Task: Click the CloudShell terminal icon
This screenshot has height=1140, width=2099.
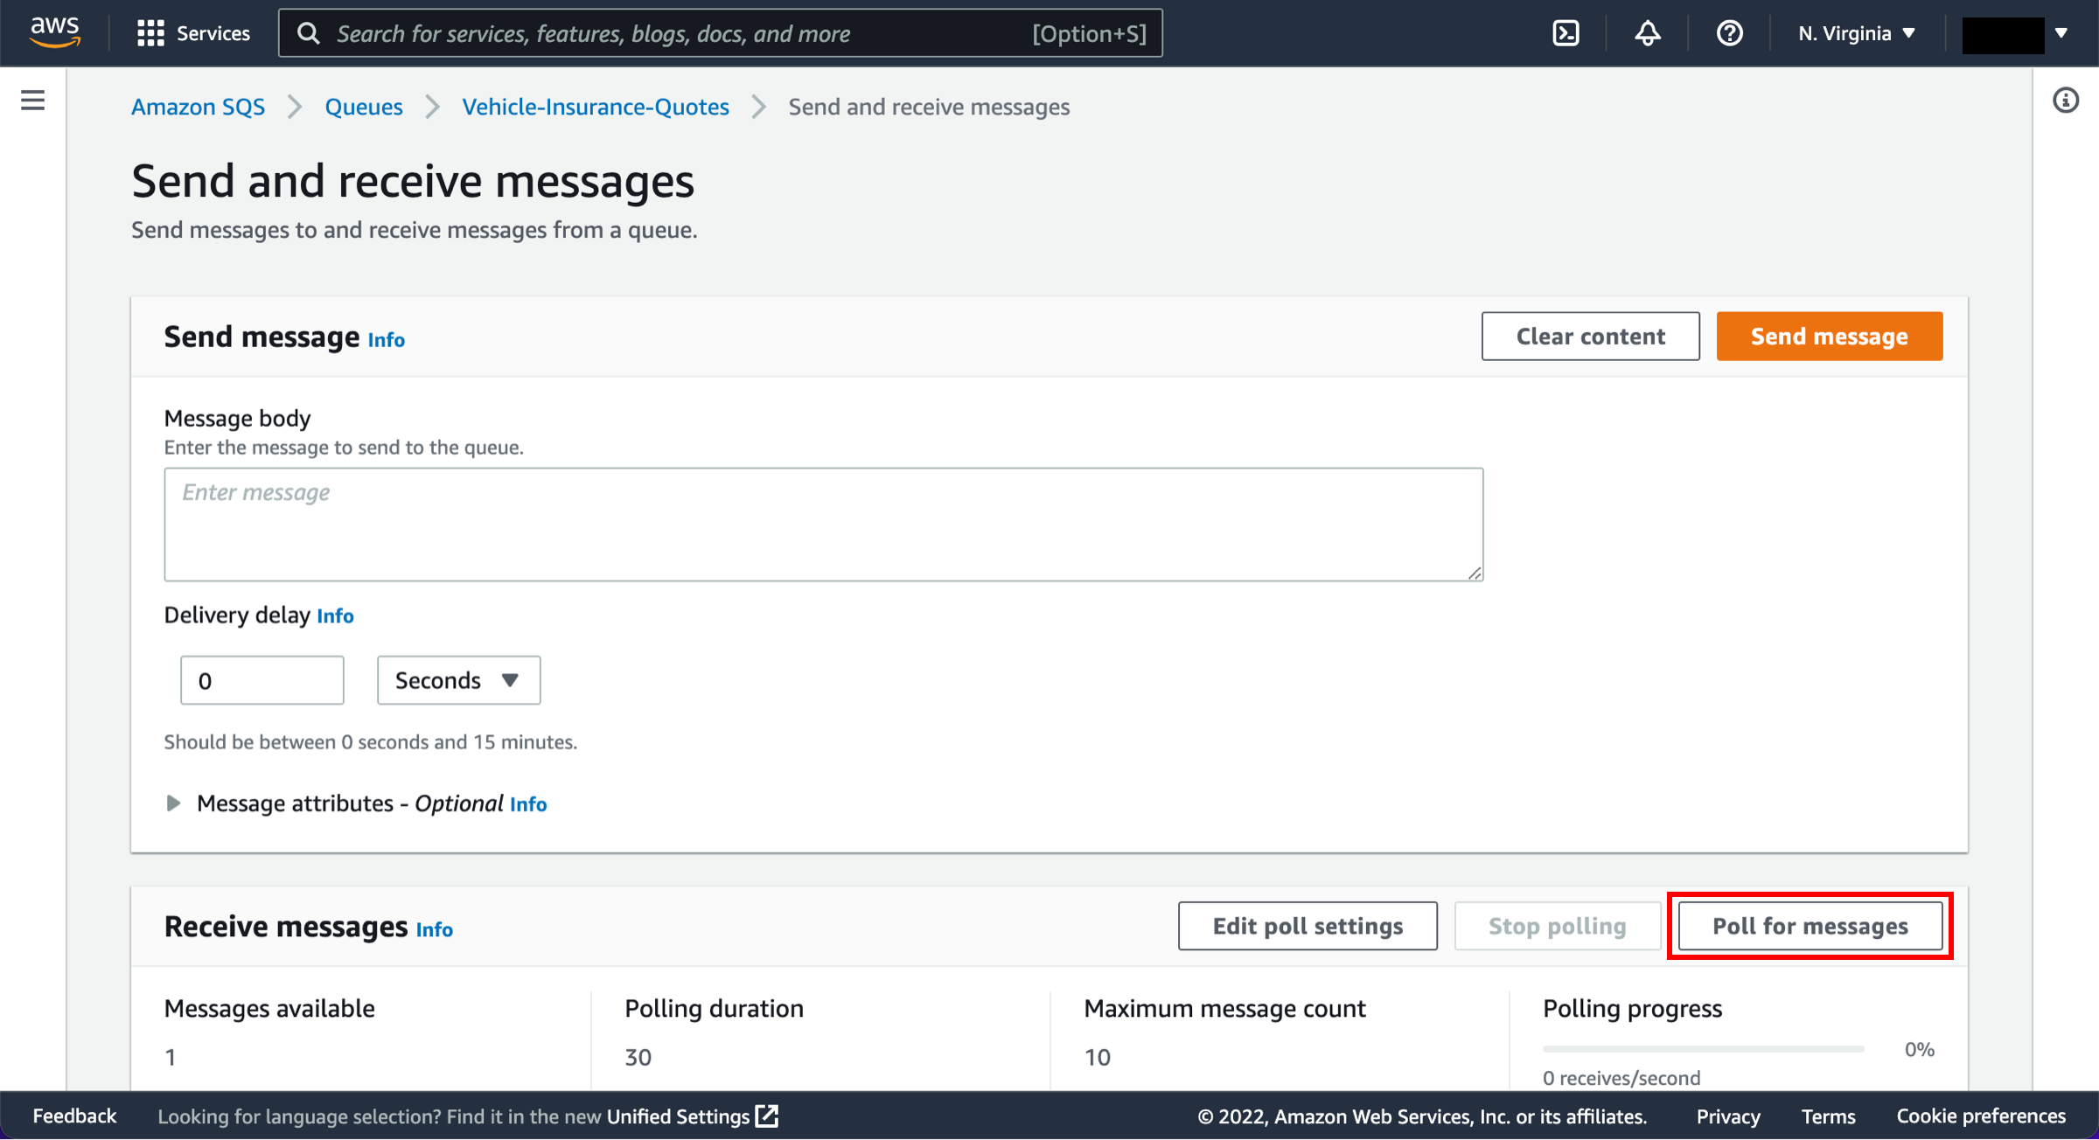Action: click(x=1570, y=32)
